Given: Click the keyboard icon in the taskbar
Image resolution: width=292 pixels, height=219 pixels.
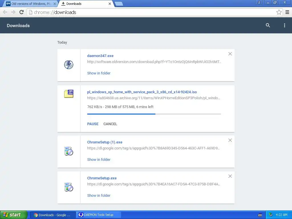Looking at the screenshot, I should click(260, 215).
